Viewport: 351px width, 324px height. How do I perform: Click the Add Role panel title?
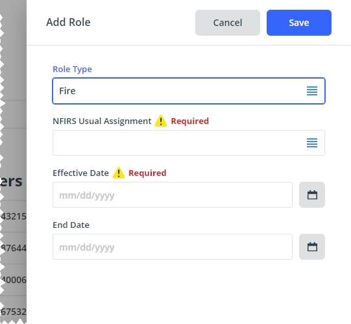68,23
